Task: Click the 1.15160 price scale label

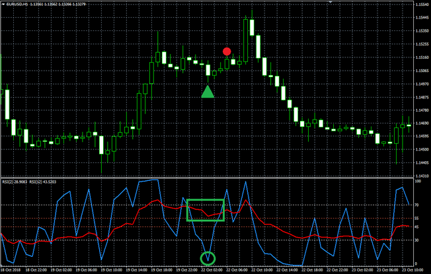Action: (422, 57)
